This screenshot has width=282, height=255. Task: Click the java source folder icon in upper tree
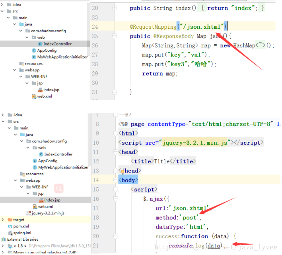[21, 24]
